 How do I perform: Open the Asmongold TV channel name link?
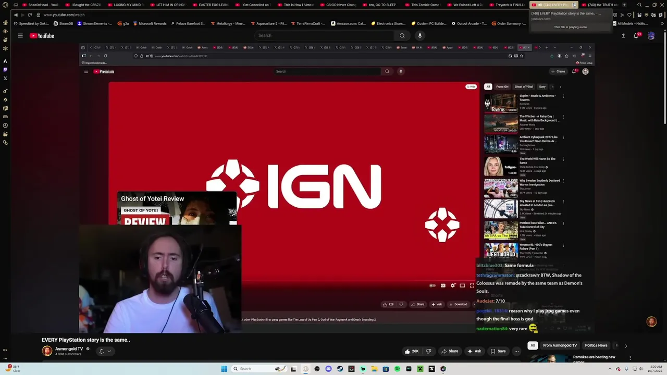pyautogui.click(x=69, y=349)
